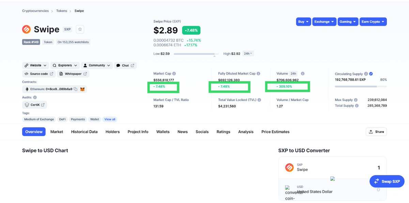The width and height of the screenshot is (409, 203).
Task: Click the Token badge
Action: (48, 42)
